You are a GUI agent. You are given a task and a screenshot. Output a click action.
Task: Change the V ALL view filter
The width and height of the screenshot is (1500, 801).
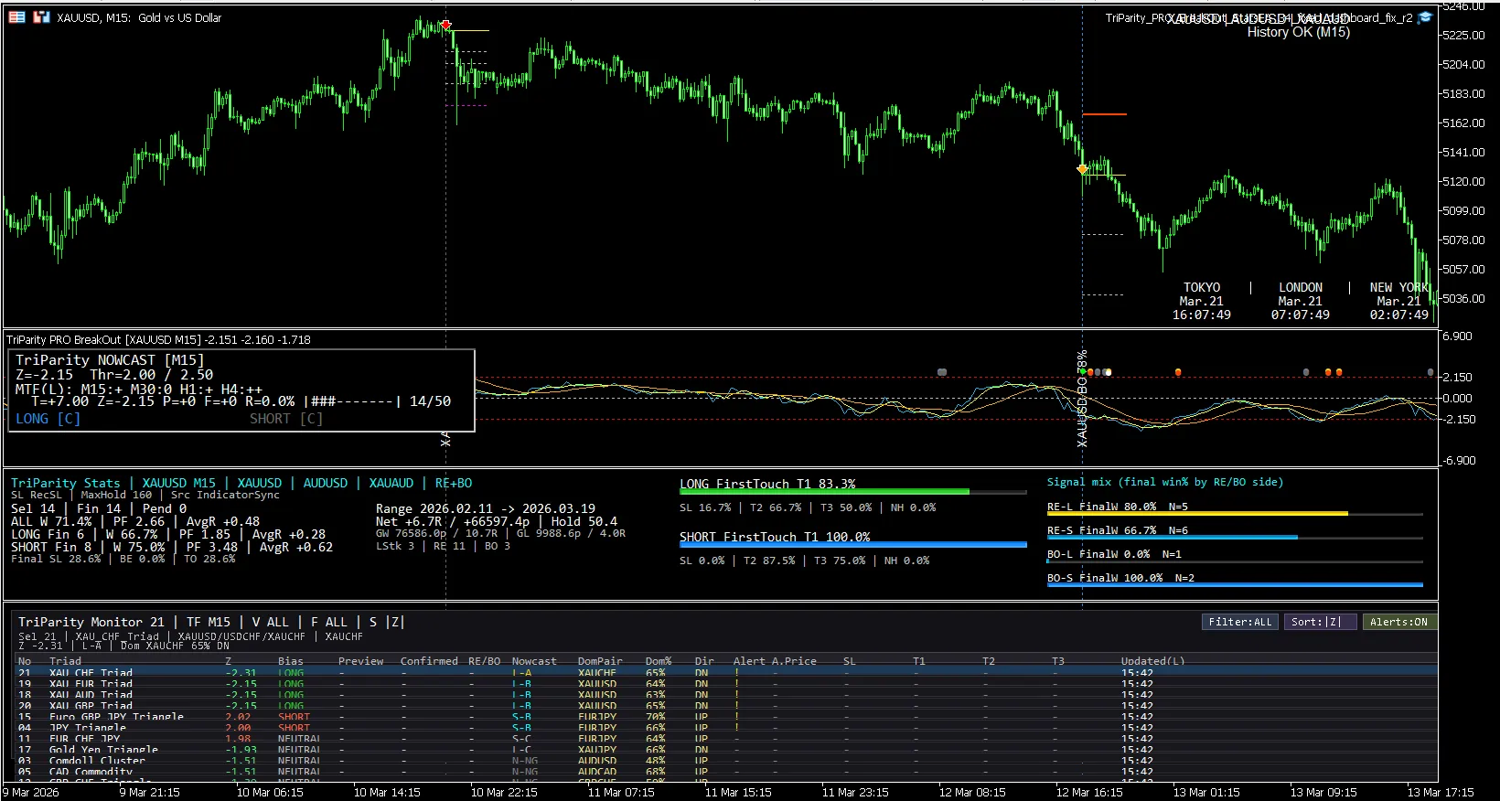(x=270, y=622)
